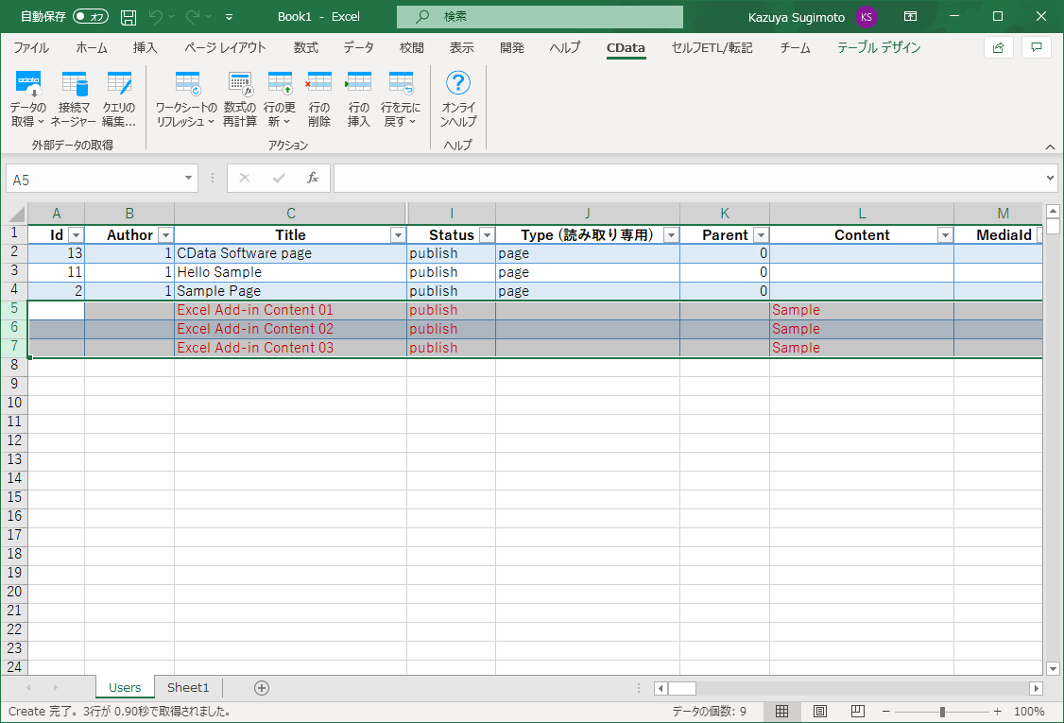Viewport: 1064px width, 723px height.
Task: Switch to the データ (Data) tab
Action: click(358, 47)
